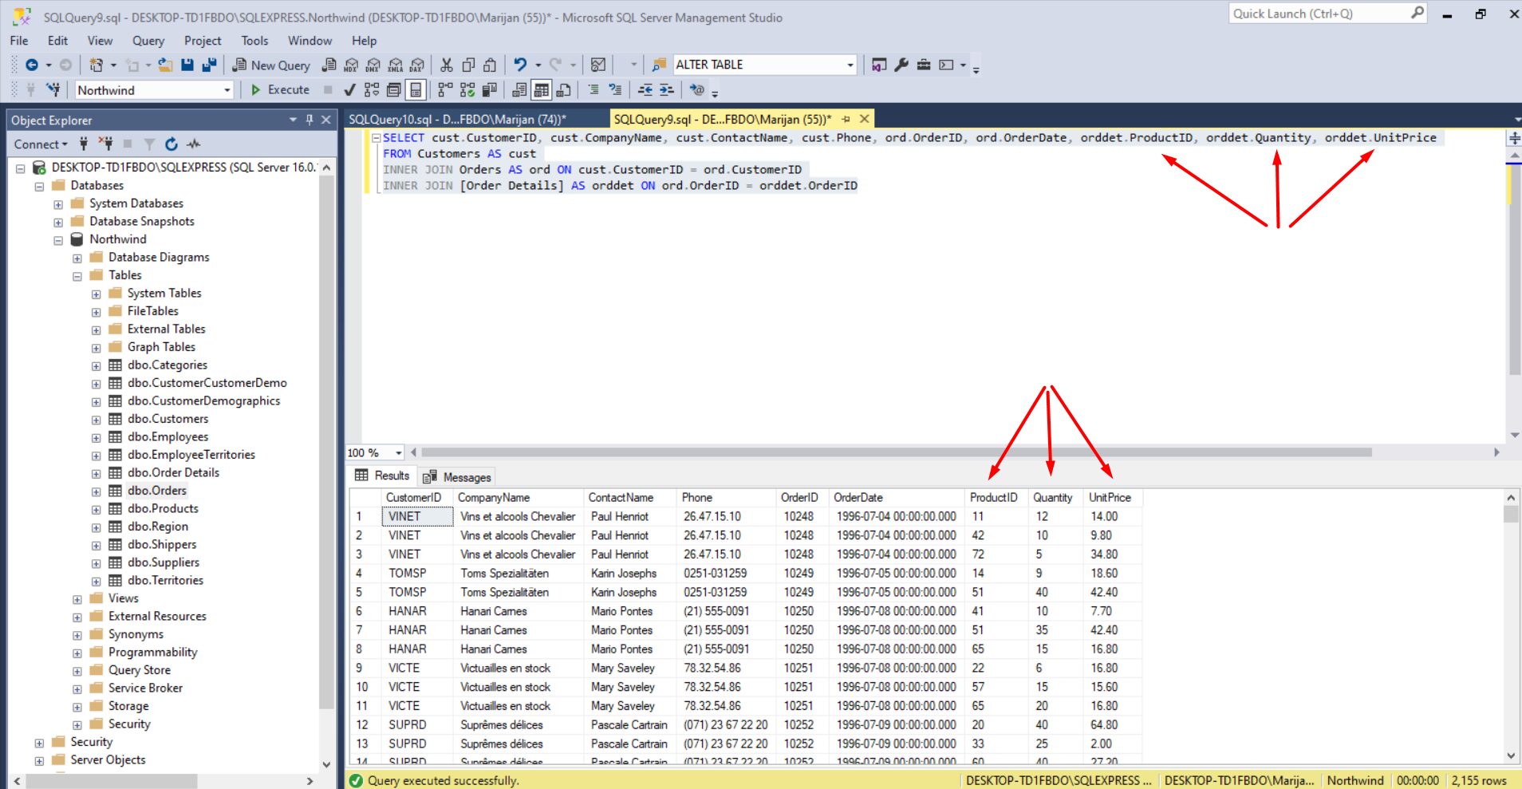Click the Navigate Backward arrow icon
1522x789 pixels.
pyautogui.click(x=32, y=65)
